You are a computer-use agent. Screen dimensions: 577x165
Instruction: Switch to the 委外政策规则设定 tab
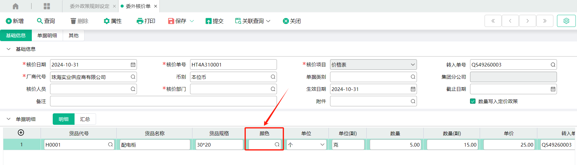[x=89, y=6]
